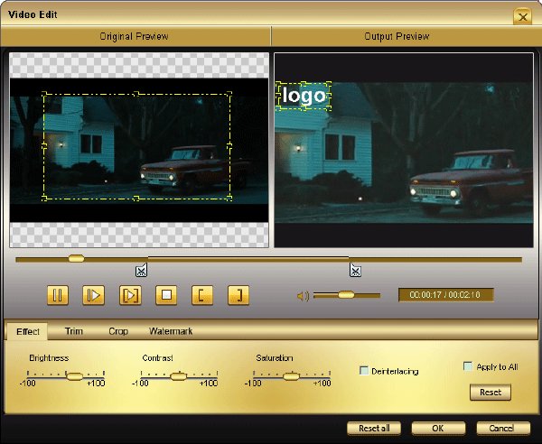Image resolution: width=542 pixels, height=444 pixels.
Task: Confirm edits with OK button
Action: [438, 428]
